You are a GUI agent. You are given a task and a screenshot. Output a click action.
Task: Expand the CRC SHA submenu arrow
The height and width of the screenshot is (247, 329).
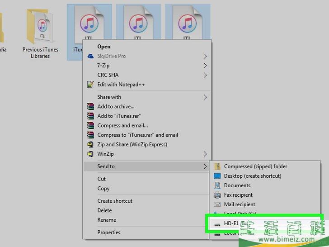tap(205, 75)
